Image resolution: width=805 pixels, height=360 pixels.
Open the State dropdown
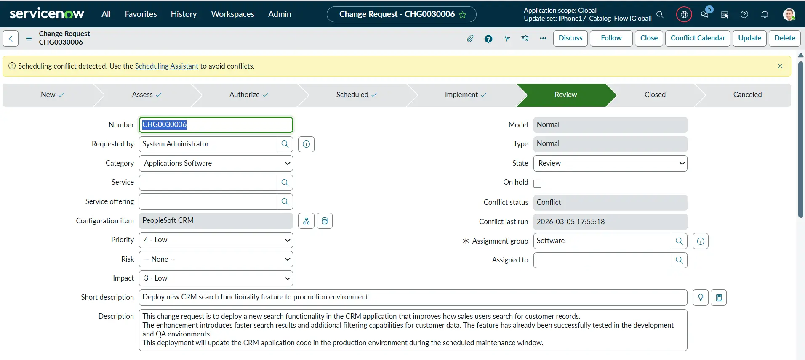click(610, 163)
